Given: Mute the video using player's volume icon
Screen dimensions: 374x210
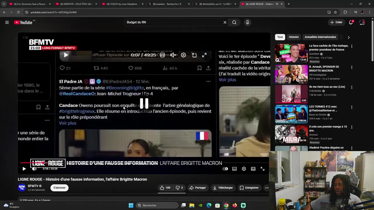Looking at the screenshot, I should pos(34,169).
